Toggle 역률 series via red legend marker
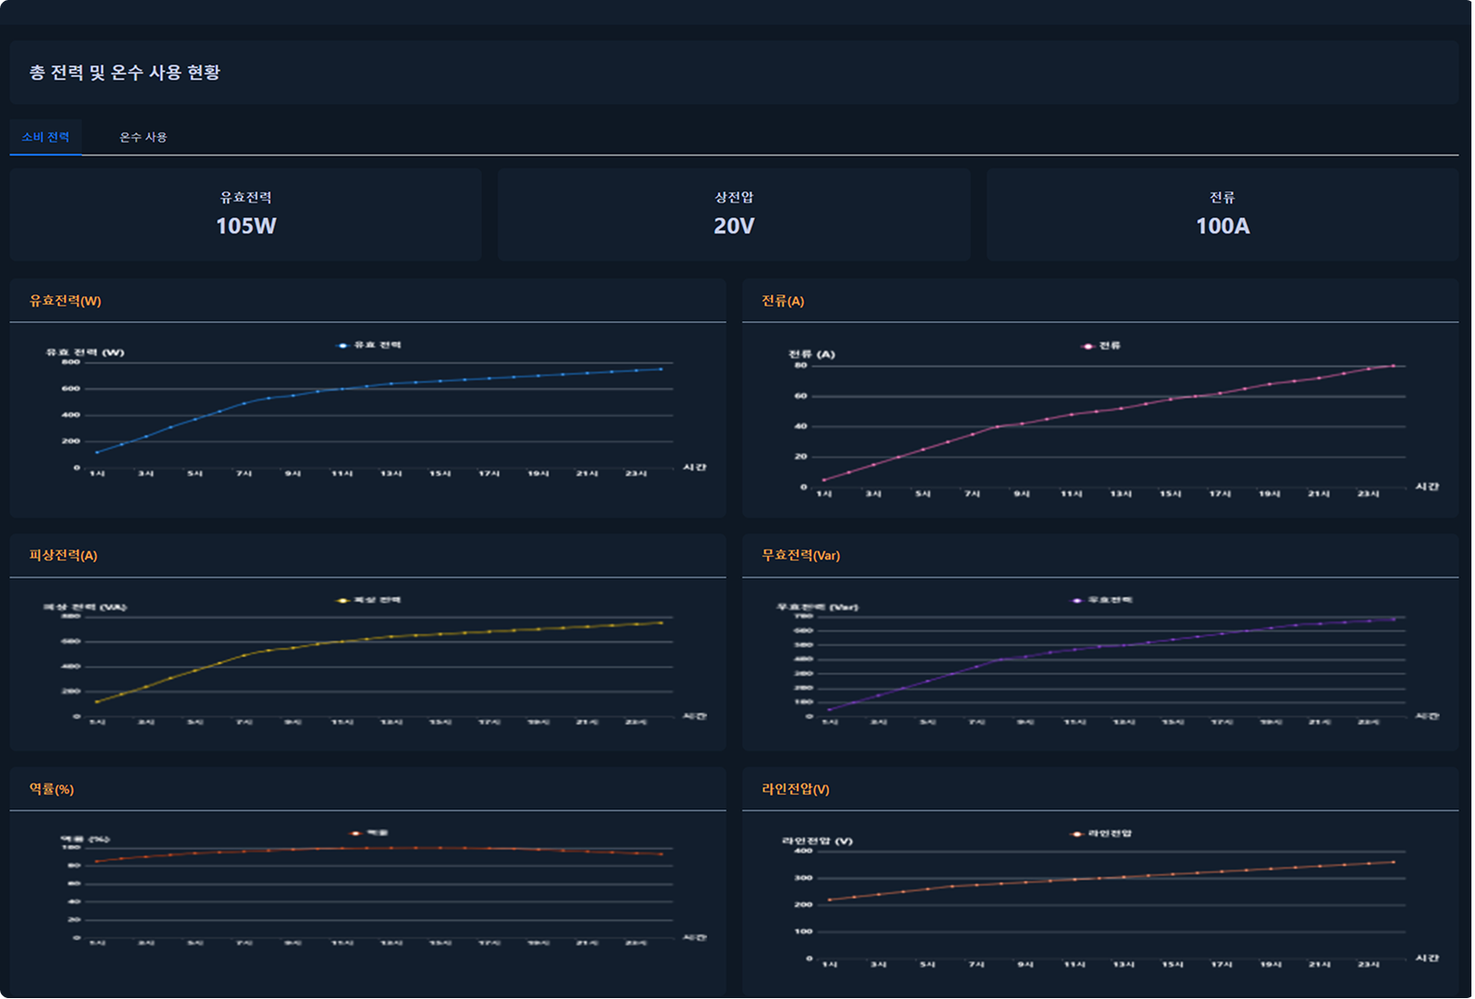1475x999 pixels. (356, 833)
